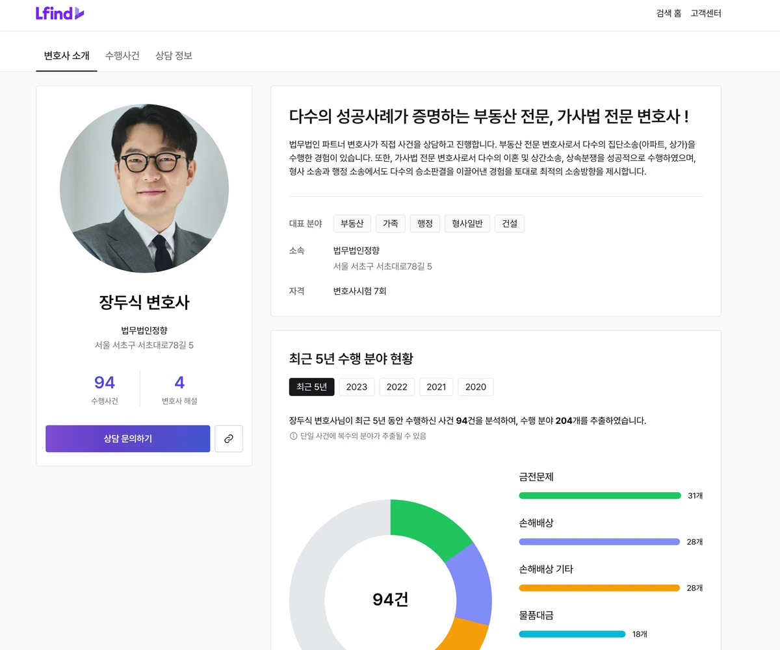The height and width of the screenshot is (650, 780).
Task: Click the 부동산 specialty tag
Action: (x=352, y=223)
